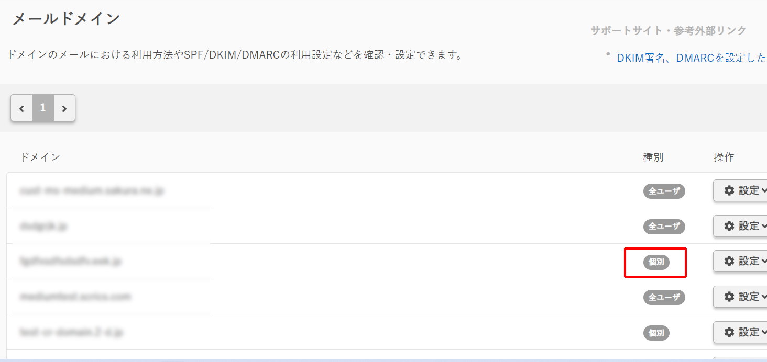Click the gear icon in the second domain row
This screenshot has width=767, height=362.
pos(729,226)
